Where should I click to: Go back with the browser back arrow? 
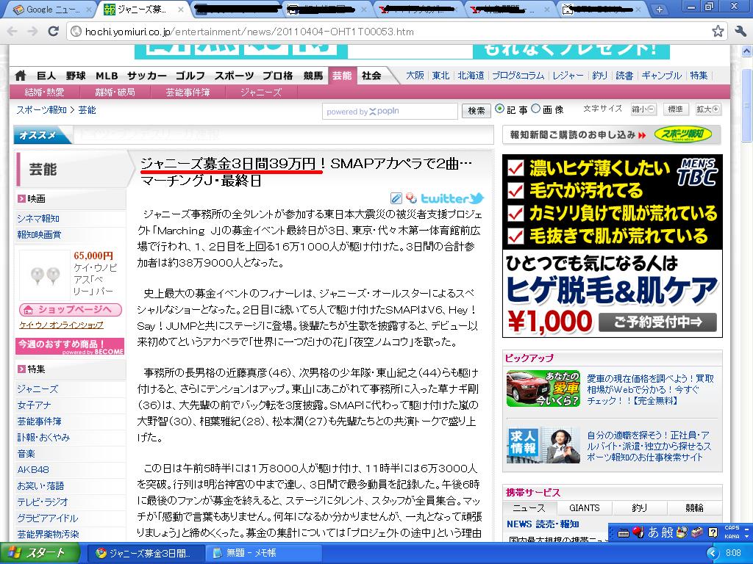pos(12,32)
